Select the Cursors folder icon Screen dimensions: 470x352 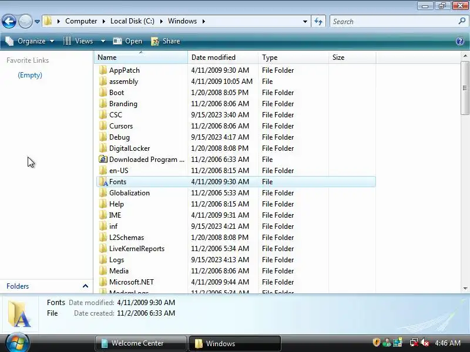(x=103, y=126)
